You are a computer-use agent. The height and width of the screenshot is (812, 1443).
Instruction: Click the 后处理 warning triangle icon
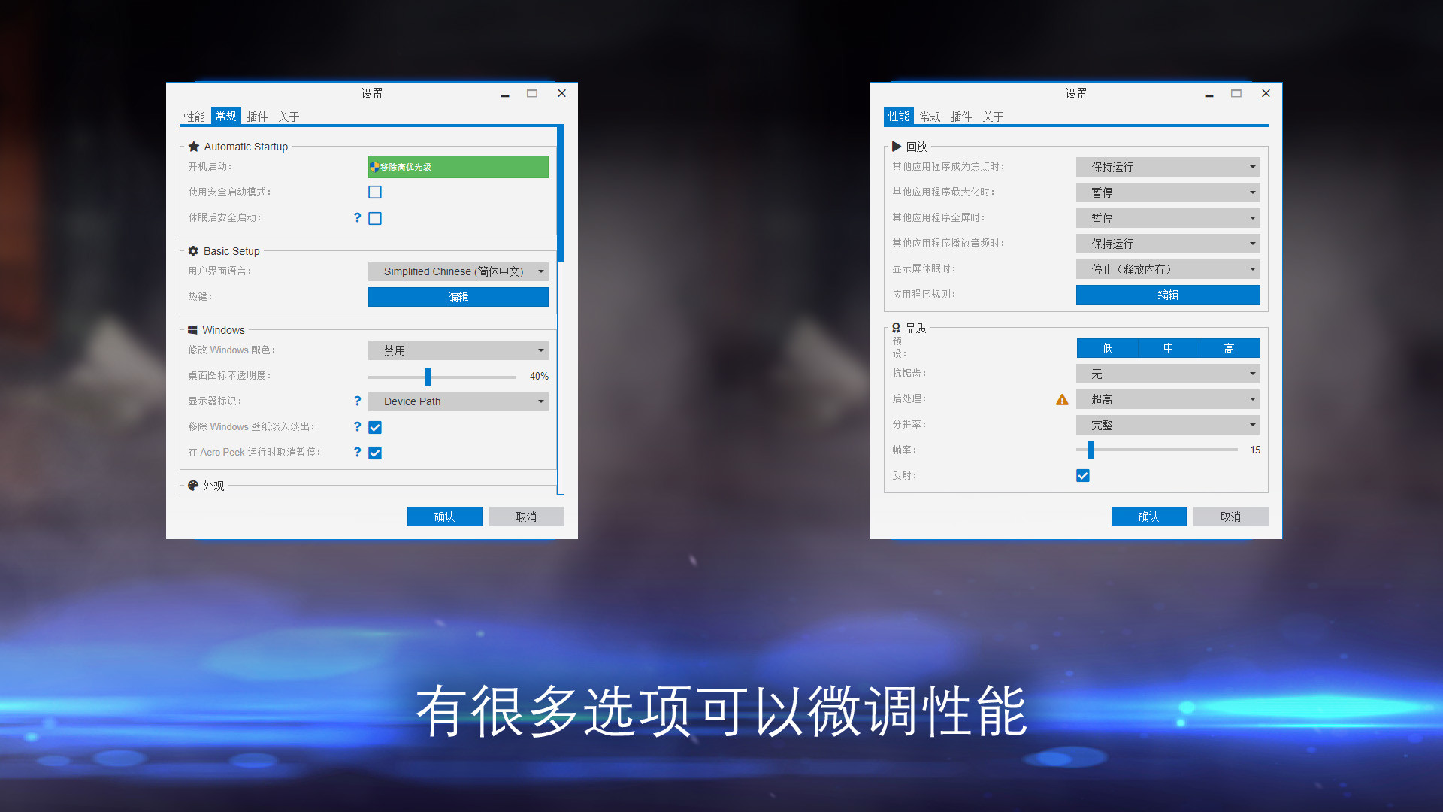(x=1063, y=398)
